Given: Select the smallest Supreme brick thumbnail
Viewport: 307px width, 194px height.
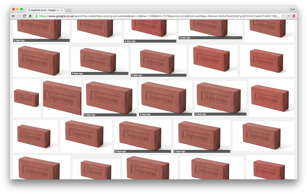Looking at the screenshot, I should [27, 98].
